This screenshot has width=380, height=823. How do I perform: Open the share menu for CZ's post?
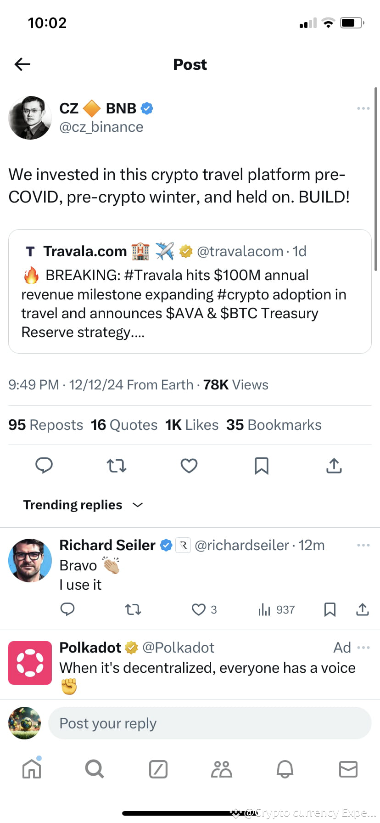(334, 466)
